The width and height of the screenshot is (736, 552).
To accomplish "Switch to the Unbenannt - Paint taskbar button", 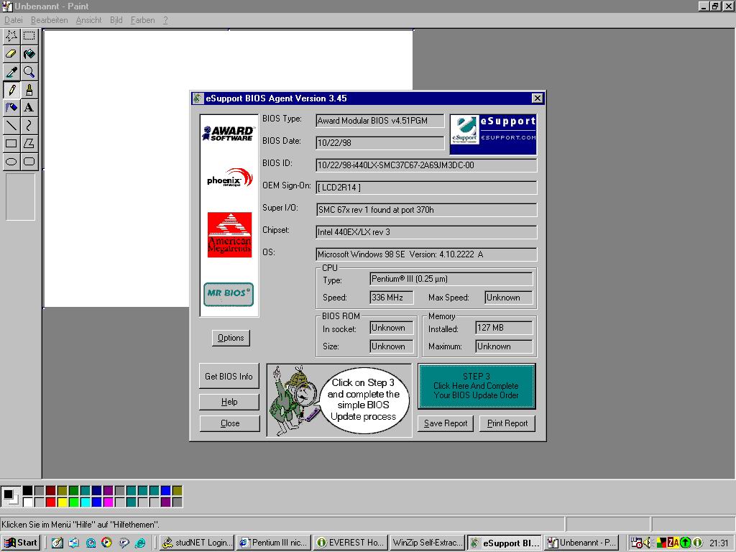I will [x=581, y=543].
